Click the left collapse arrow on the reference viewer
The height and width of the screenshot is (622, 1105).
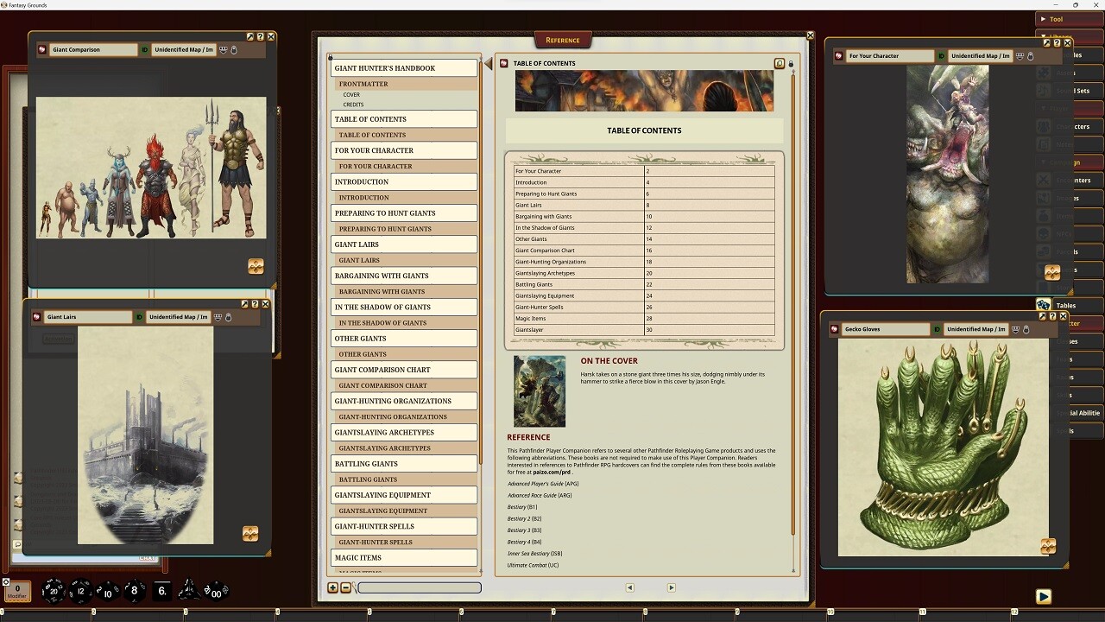pyautogui.click(x=488, y=62)
